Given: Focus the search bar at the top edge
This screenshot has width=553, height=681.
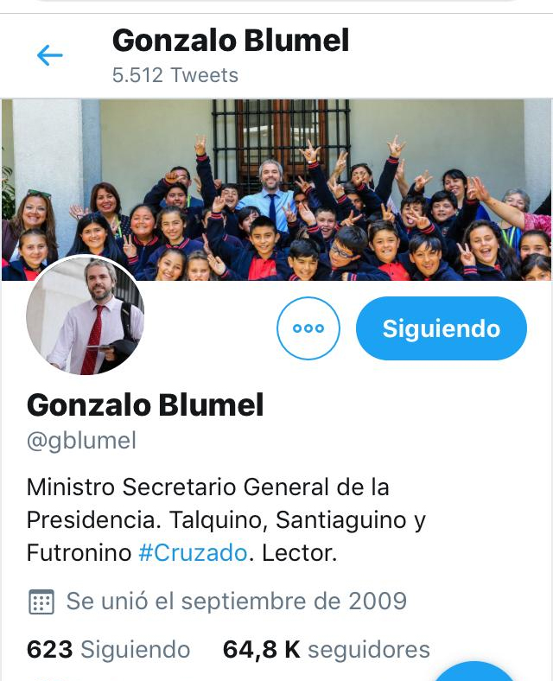Looking at the screenshot, I should (x=276, y=2).
